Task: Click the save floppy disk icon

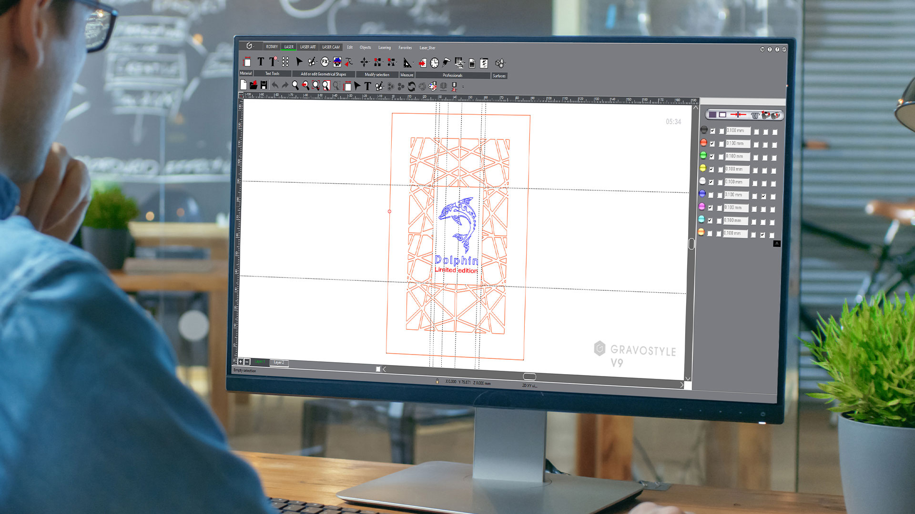Action: pyautogui.click(x=264, y=85)
